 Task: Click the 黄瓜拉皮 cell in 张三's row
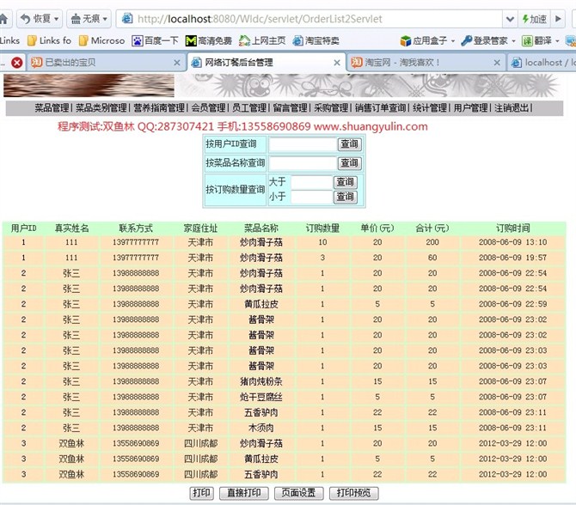click(x=261, y=304)
